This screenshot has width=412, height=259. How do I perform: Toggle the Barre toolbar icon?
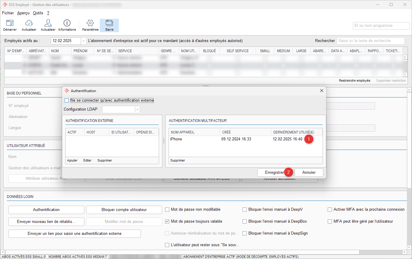pos(109,23)
